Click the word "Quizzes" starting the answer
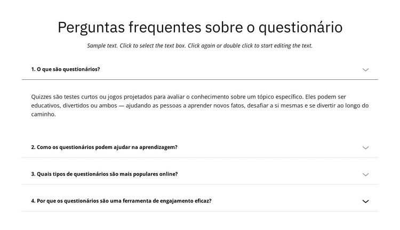 coord(42,97)
